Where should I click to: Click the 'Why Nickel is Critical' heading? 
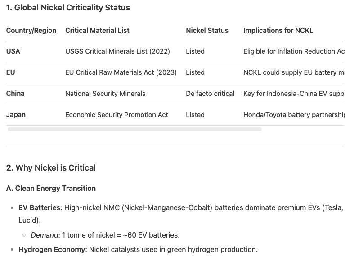click(51, 168)
